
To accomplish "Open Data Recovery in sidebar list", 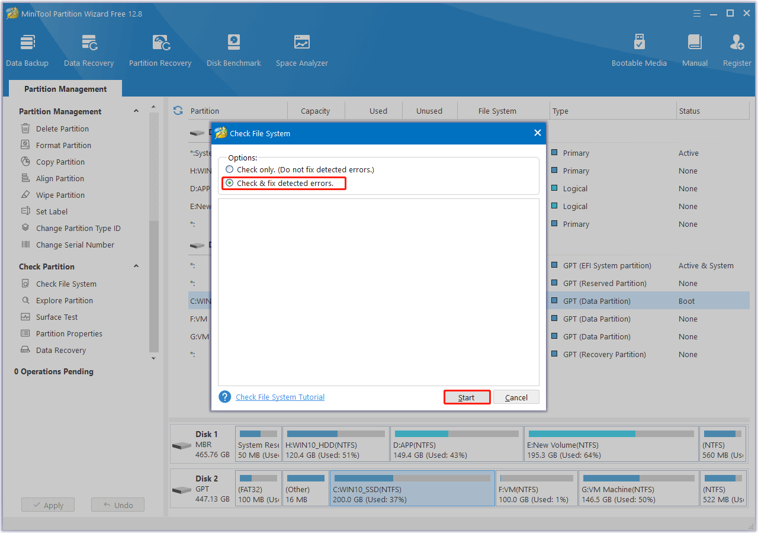I will (61, 350).
